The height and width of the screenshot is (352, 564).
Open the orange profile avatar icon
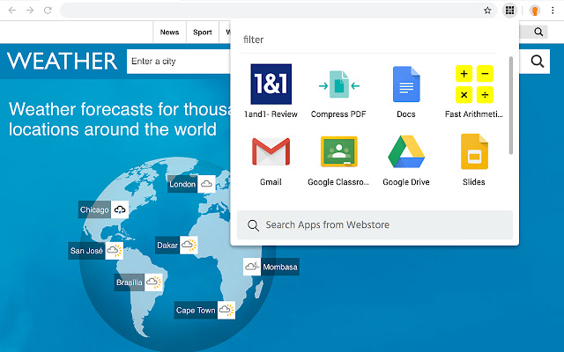(535, 11)
